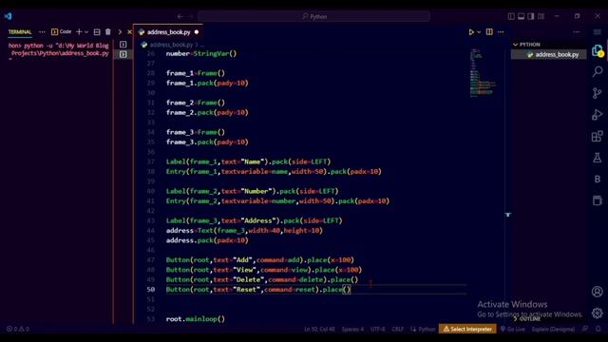
Task: Toggle the secondary side bar layout icon
Action: point(531,16)
